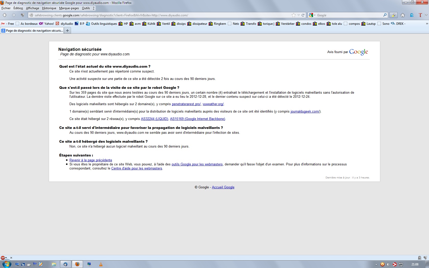Click the red T toolbar icon
The height and width of the screenshot is (268, 429).
(420, 15)
